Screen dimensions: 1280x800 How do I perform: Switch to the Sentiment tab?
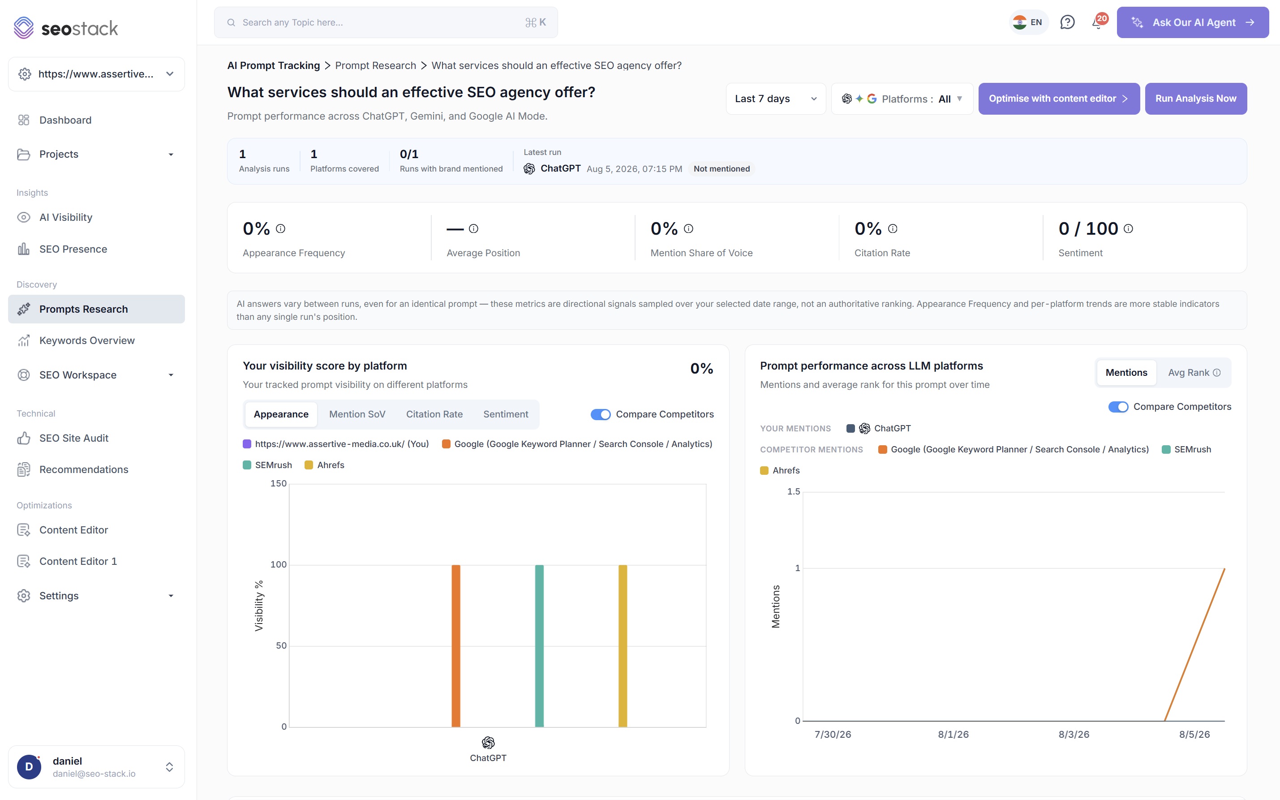[506, 414]
